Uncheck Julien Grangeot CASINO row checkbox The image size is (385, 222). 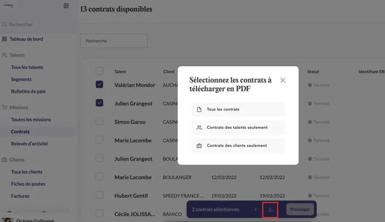[x=100, y=103]
